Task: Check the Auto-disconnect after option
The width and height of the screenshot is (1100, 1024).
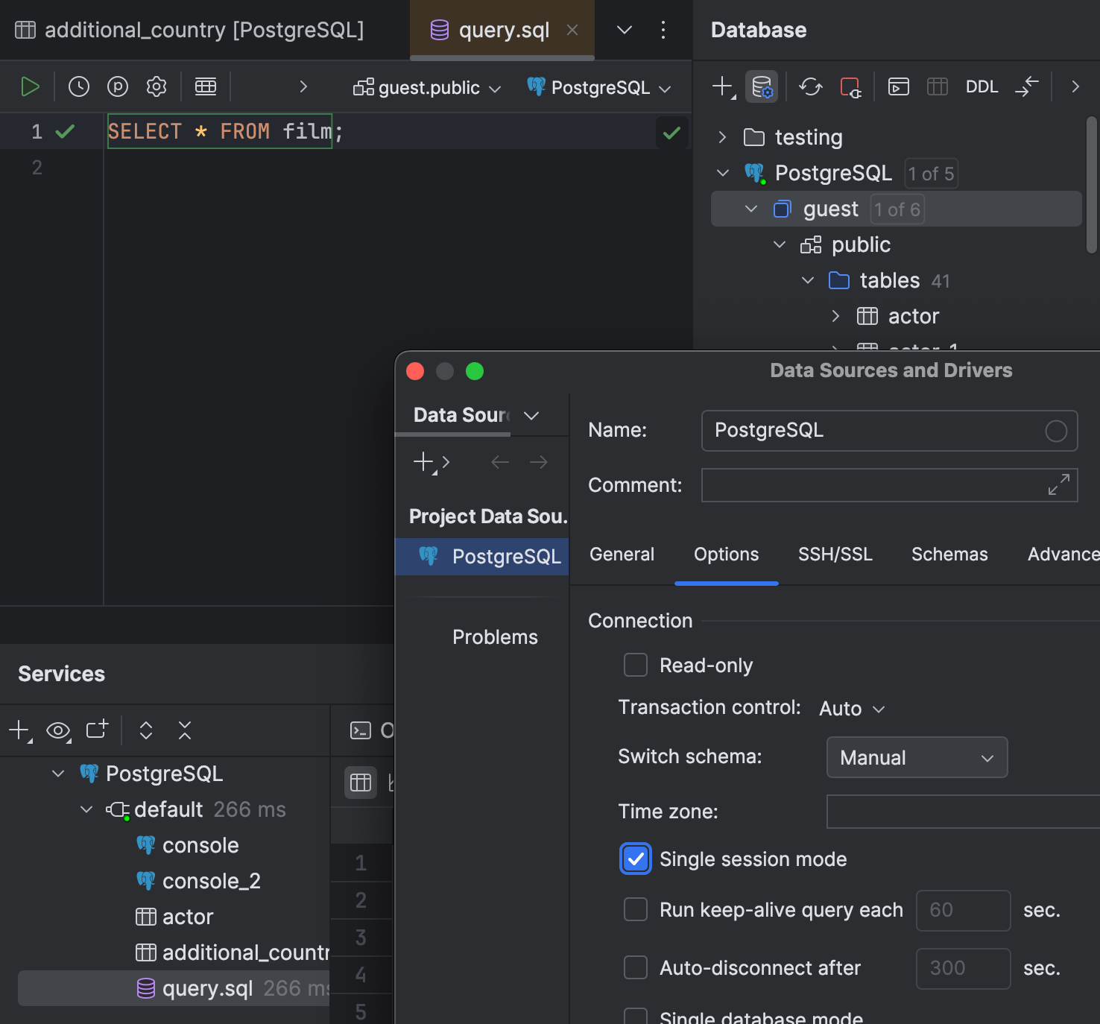Action: pos(635,967)
